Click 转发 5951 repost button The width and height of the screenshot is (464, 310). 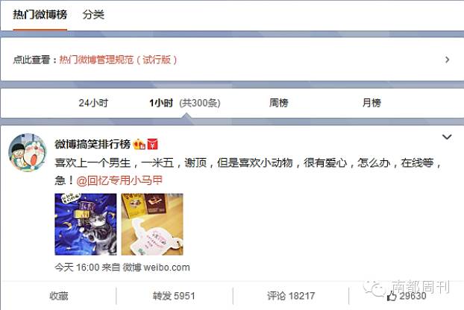[x=174, y=296]
